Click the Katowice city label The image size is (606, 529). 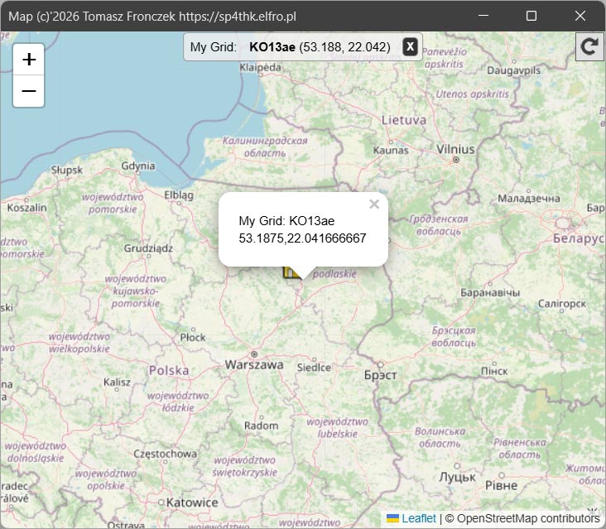tap(191, 503)
